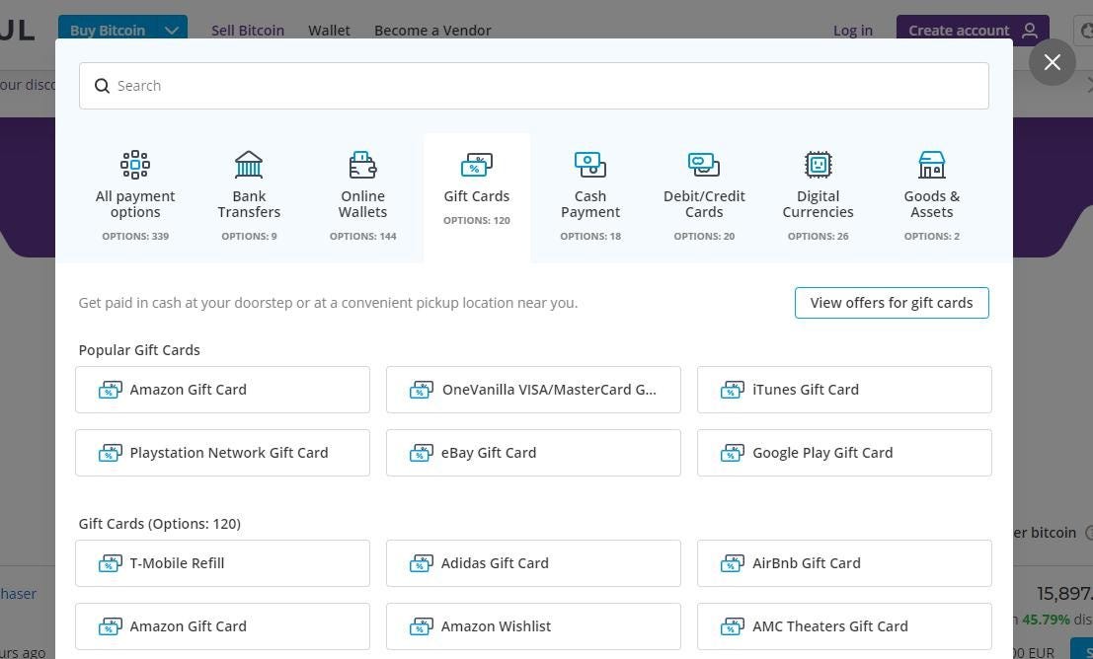Click eBay Gift Card coupon icon
This screenshot has width=1093, height=659.
point(422,453)
